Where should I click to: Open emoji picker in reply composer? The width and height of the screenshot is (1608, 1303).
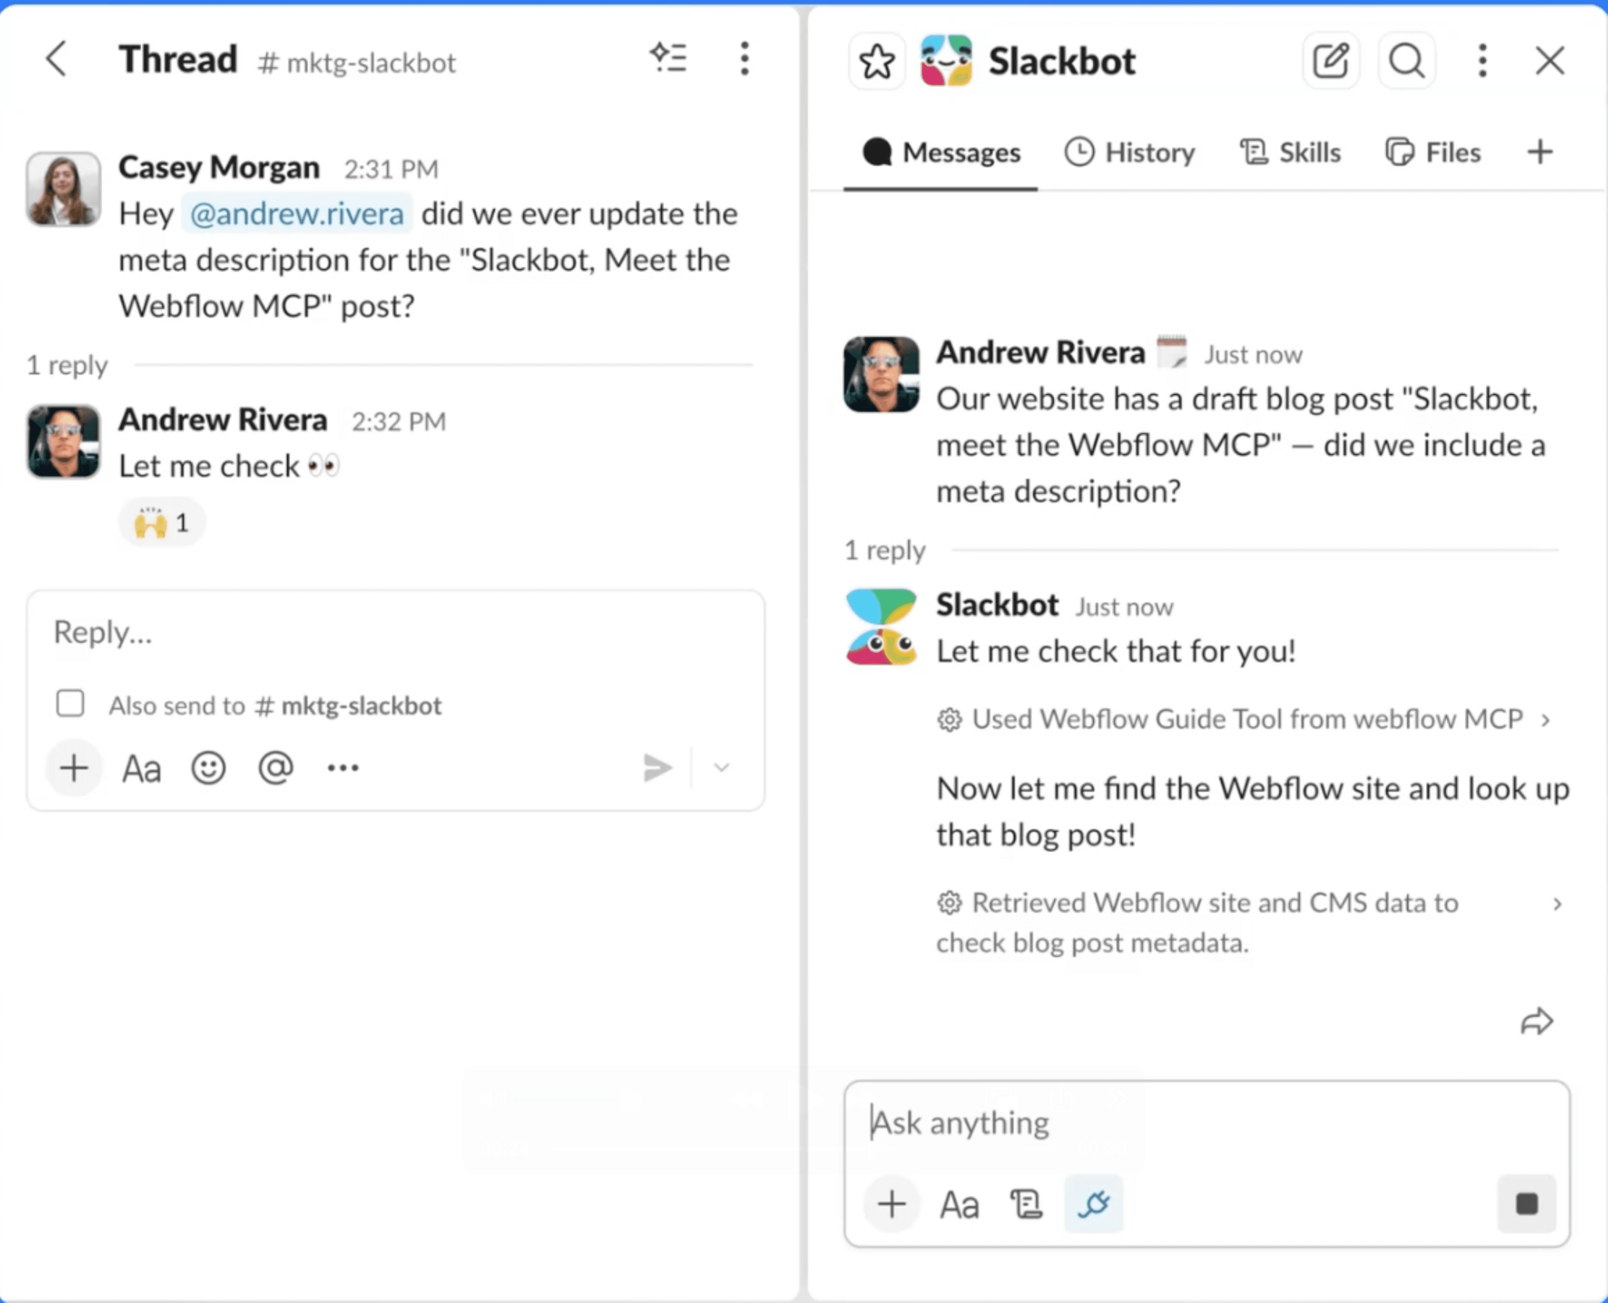[208, 768]
